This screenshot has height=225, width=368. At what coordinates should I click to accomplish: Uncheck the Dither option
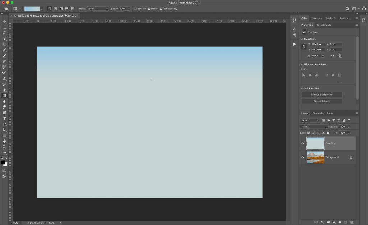[x=149, y=9]
